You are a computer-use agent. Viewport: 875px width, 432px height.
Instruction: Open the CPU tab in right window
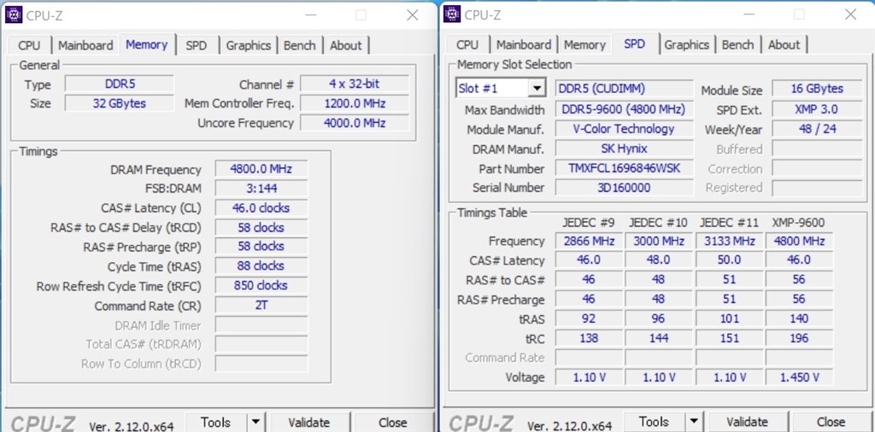tap(467, 44)
